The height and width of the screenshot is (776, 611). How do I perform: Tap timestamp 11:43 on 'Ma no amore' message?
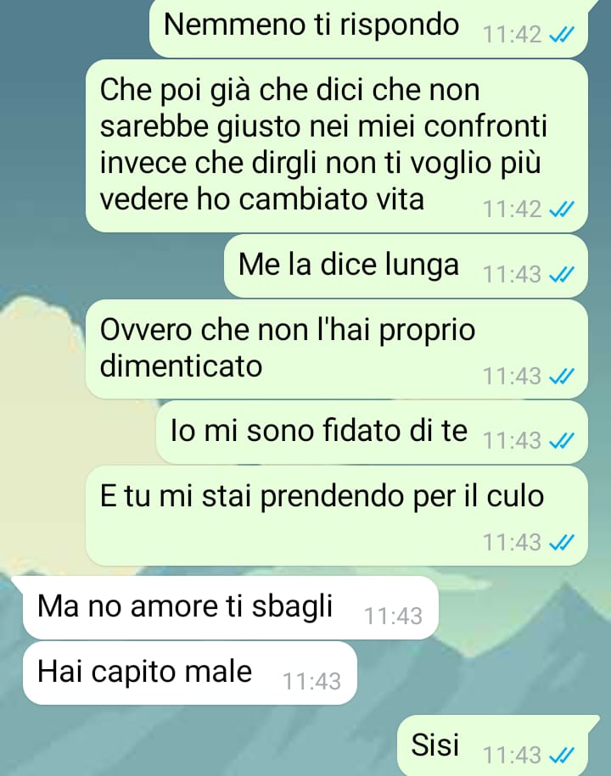pos(393,617)
